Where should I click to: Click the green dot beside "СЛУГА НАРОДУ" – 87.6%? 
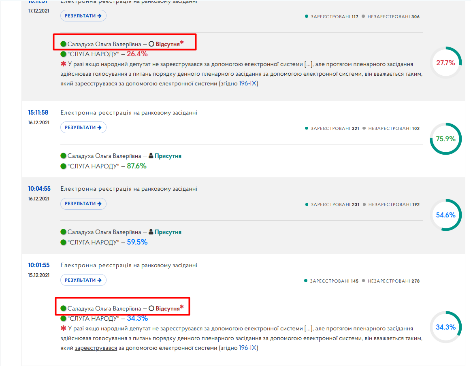pyautogui.click(x=63, y=166)
